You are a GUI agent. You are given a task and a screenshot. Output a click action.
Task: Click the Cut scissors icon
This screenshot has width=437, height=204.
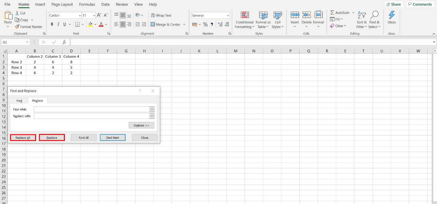tap(17, 13)
